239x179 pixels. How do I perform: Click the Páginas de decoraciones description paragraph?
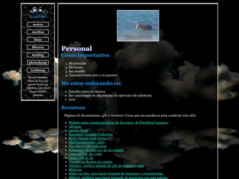[x=130, y=115]
